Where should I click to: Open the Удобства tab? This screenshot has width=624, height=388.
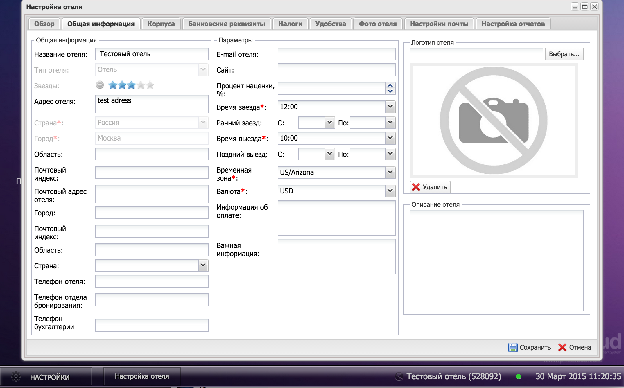tap(331, 24)
